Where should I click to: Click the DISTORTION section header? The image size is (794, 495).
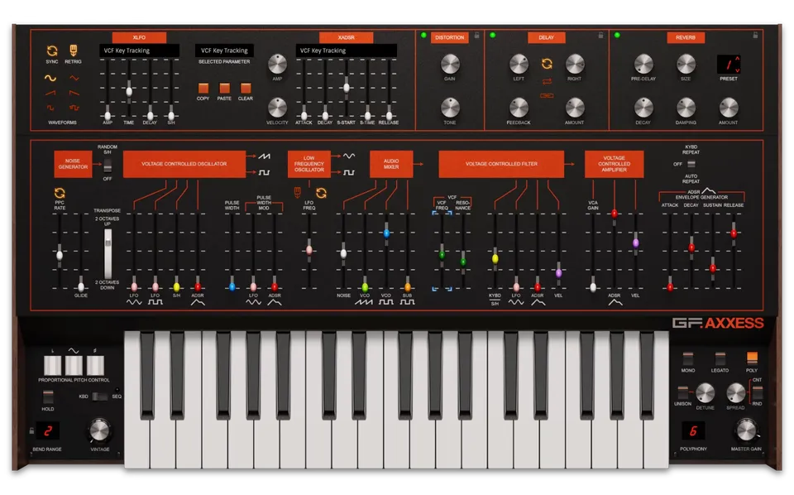(450, 37)
